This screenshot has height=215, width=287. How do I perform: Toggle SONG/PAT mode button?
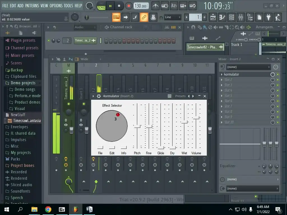tap(101, 6)
